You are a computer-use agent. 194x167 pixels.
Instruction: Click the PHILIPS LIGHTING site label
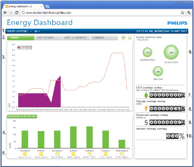coord(17,31)
